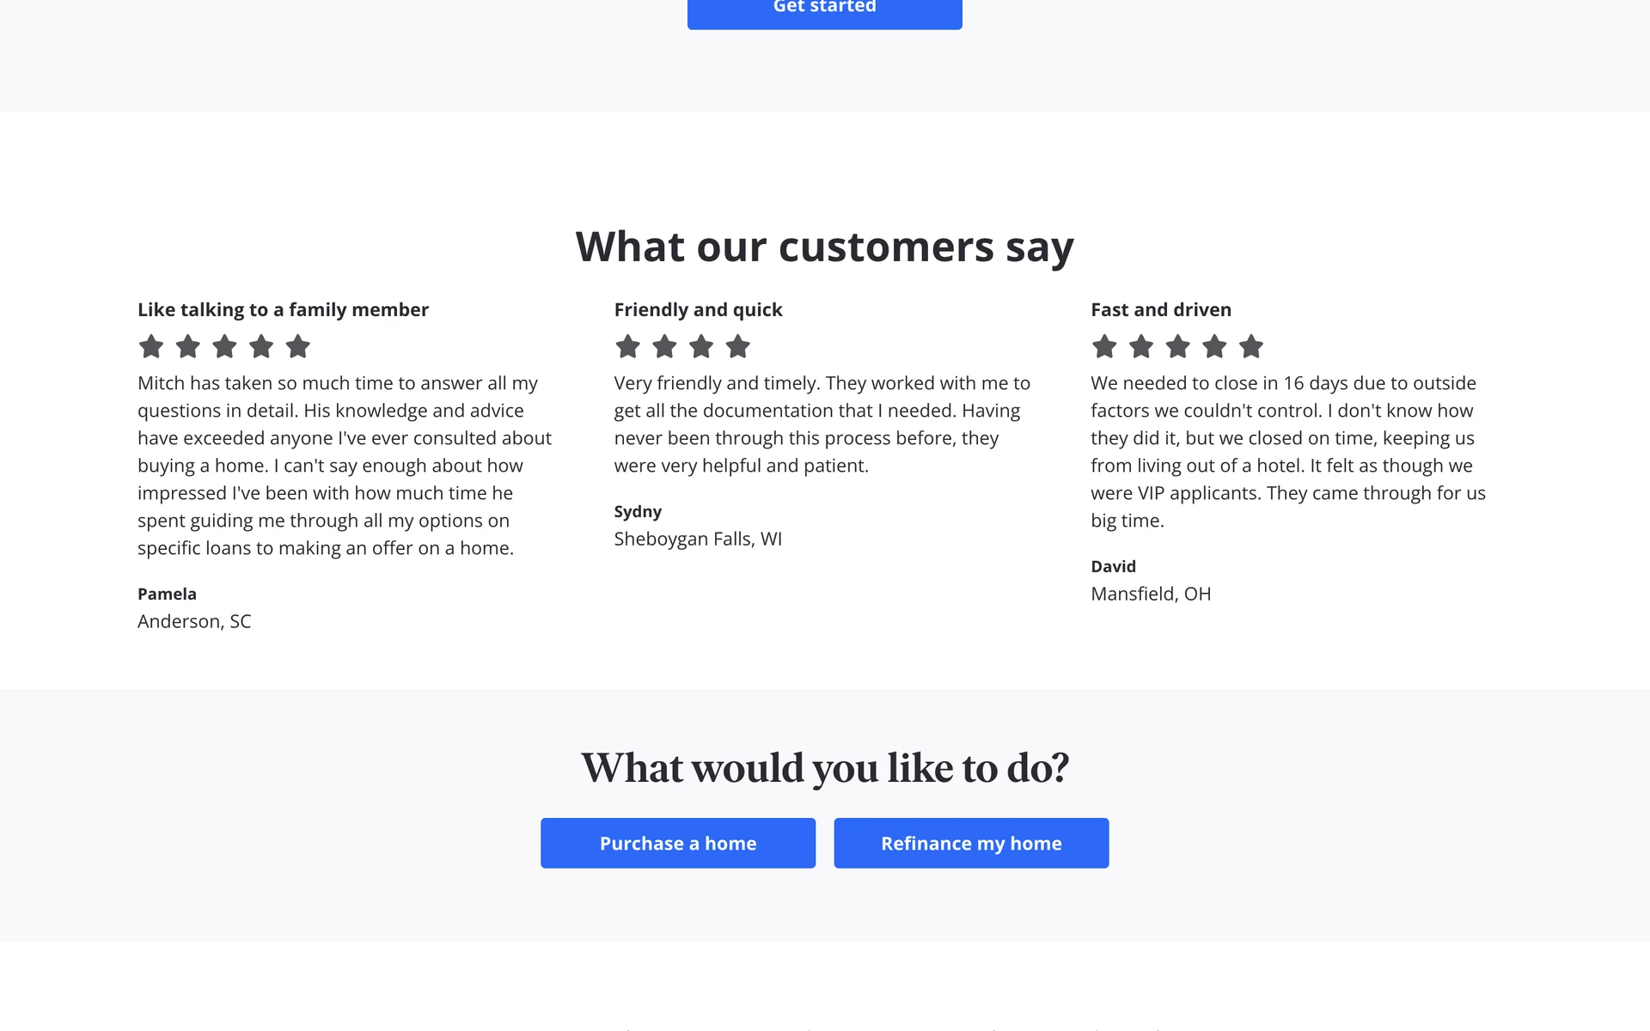Click the first star under "Fast and driven"
The width and height of the screenshot is (1650, 1031).
1104,347
